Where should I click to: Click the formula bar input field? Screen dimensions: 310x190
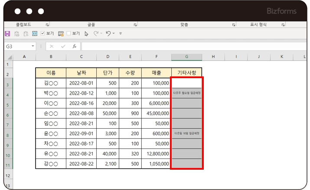(191, 46)
